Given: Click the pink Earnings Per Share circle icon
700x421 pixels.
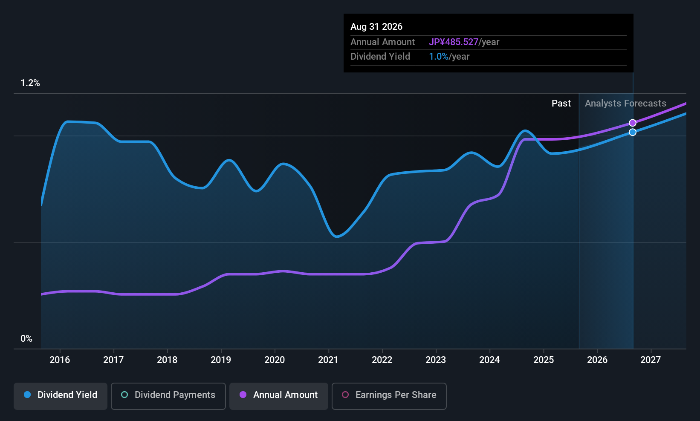Looking at the screenshot, I should 345,395.
